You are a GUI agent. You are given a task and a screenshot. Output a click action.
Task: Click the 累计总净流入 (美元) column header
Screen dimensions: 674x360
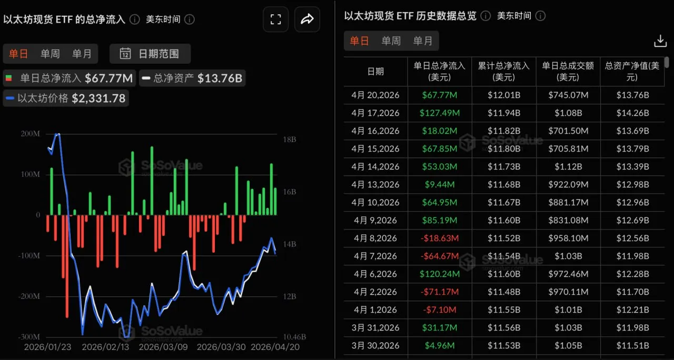click(x=503, y=72)
